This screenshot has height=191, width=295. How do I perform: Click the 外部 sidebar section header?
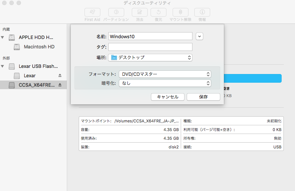click(6, 58)
